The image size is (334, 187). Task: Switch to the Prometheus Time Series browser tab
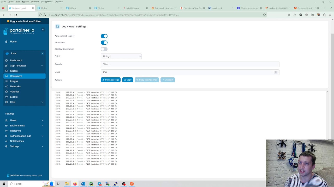pyautogui.click(x=192, y=8)
